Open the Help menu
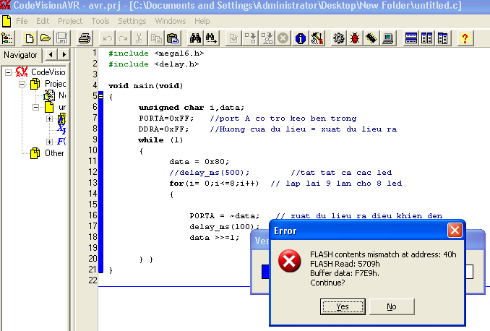 pyautogui.click(x=202, y=21)
